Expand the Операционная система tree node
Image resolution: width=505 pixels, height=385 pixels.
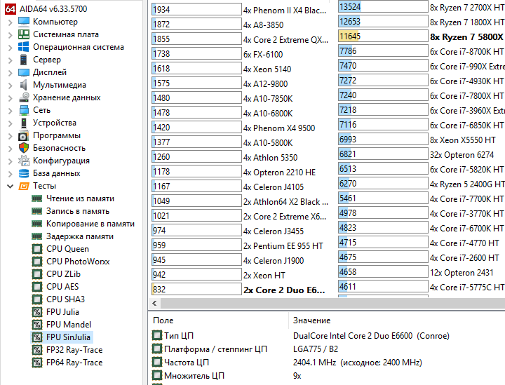(10, 47)
